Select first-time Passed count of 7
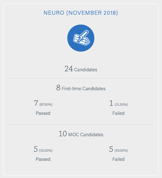162x178 pixels. (36, 103)
